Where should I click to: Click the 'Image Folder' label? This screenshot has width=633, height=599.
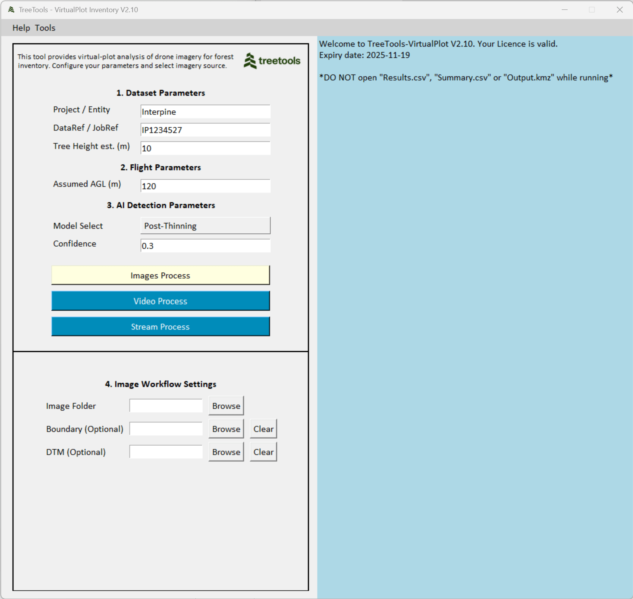pos(71,406)
